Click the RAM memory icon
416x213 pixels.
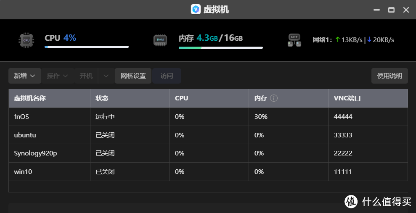point(160,40)
